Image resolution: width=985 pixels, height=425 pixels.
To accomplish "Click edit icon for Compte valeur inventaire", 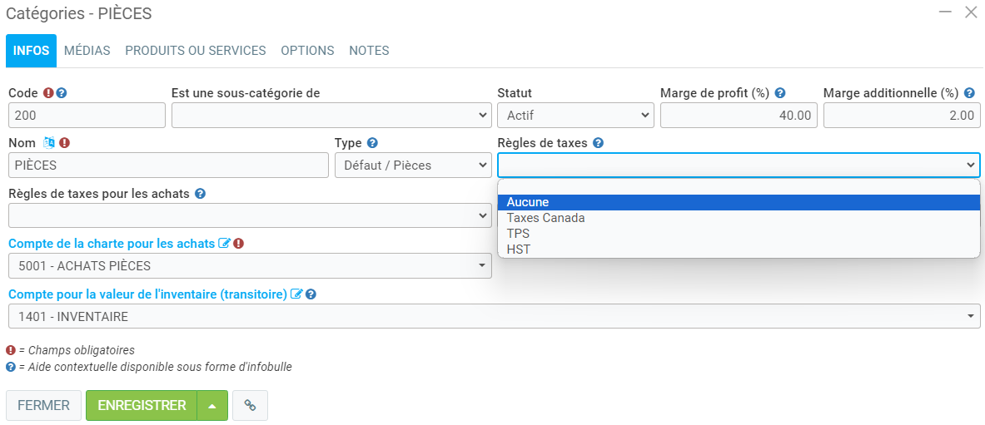I will point(296,294).
